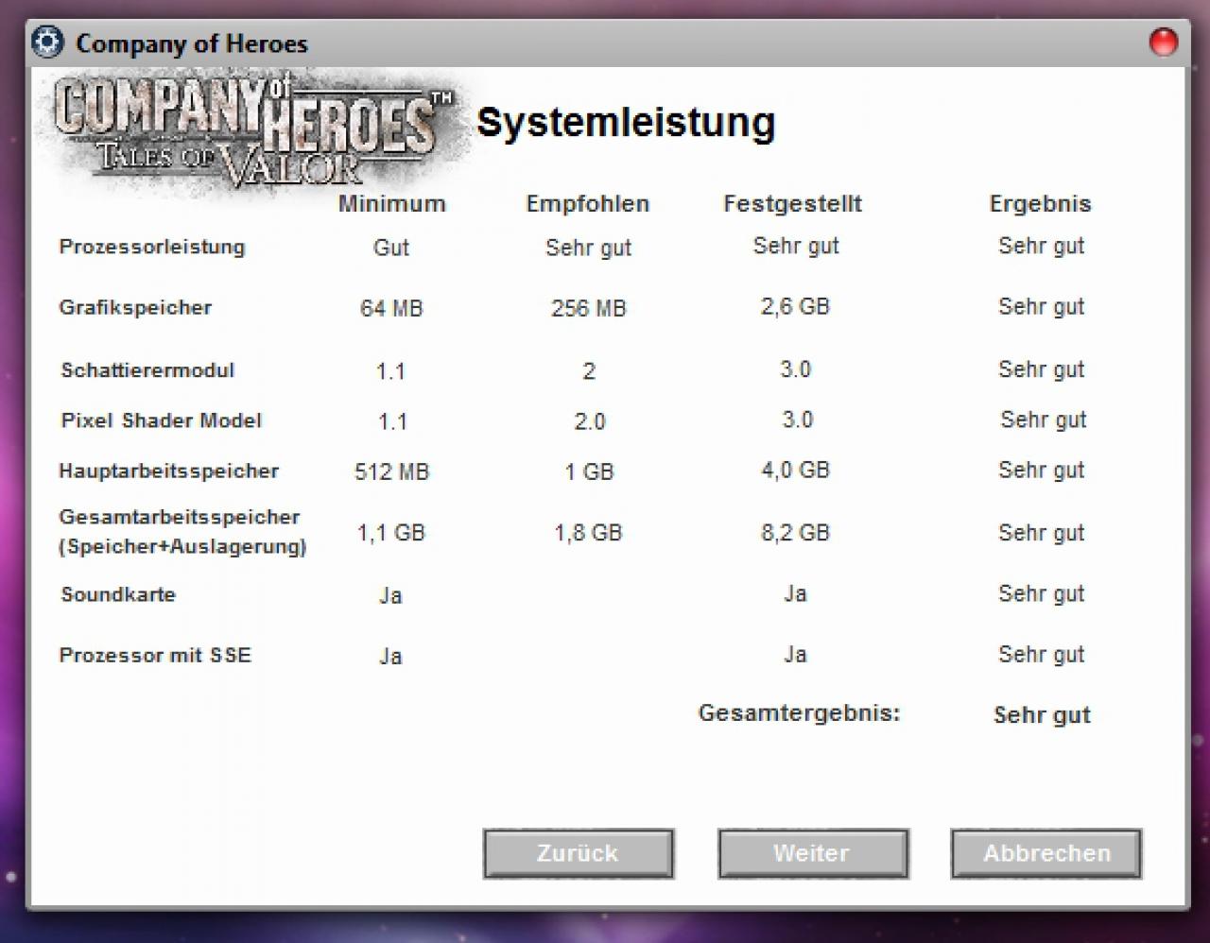Click the Empfohlen value 2.0 for Pixel Shader

(x=590, y=421)
